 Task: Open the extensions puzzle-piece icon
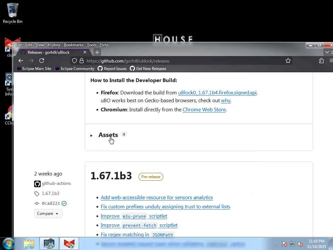point(321,61)
